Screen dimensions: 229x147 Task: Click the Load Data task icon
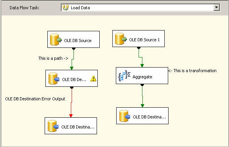point(65,7)
